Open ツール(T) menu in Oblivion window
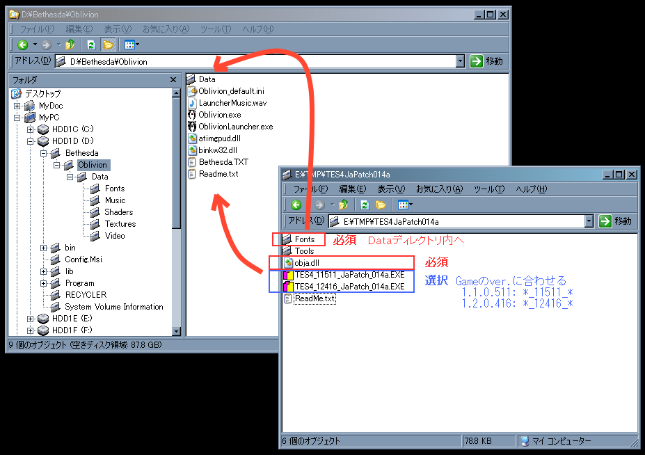The width and height of the screenshot is (645, 455). coord(216,29)
